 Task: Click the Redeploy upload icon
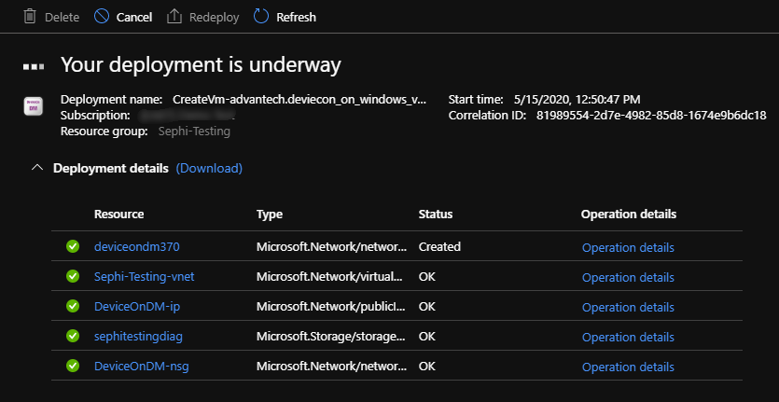pyautogui.click(x=174, y=17)
